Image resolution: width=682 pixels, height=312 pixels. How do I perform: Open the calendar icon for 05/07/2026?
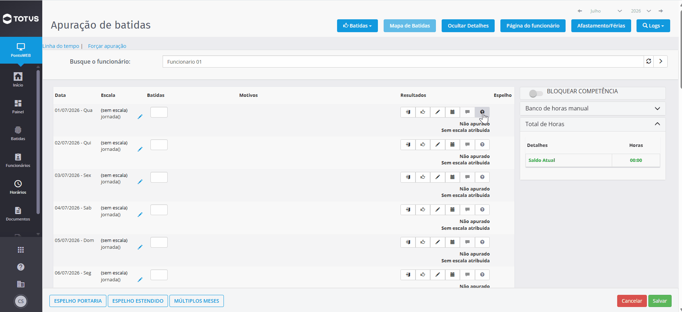452,242
